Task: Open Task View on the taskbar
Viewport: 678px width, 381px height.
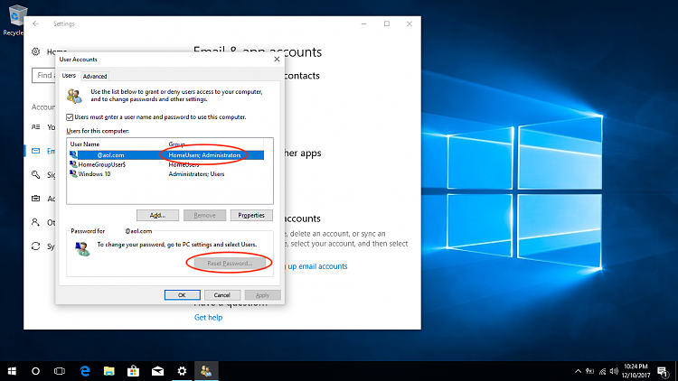Action: point(60,371)
